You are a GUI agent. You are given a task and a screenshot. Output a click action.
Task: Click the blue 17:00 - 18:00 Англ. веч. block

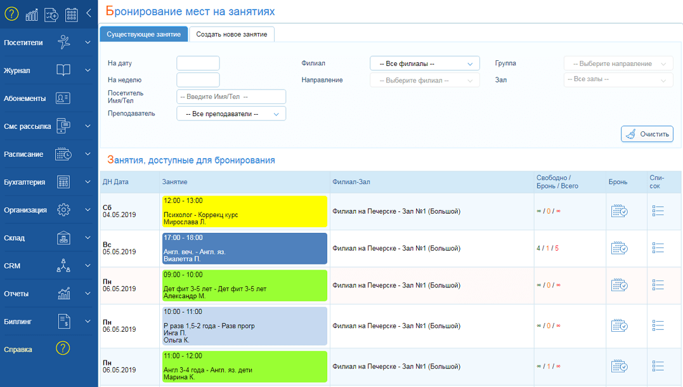click(x=244, y=248)
